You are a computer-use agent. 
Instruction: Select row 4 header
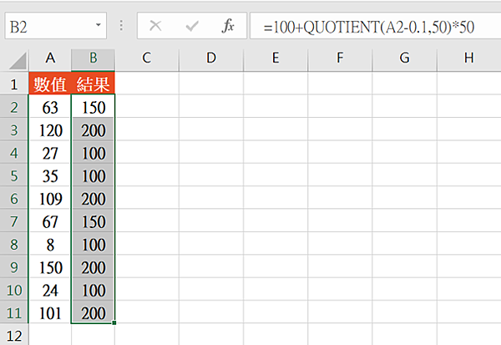pyautogui.click(x=14, y=153)
